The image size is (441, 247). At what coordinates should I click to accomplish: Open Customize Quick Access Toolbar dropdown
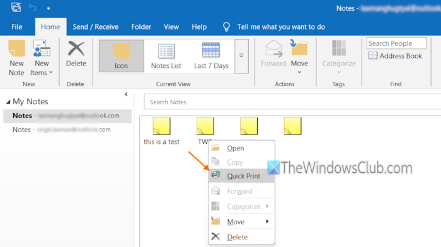(x=49, y=8)
